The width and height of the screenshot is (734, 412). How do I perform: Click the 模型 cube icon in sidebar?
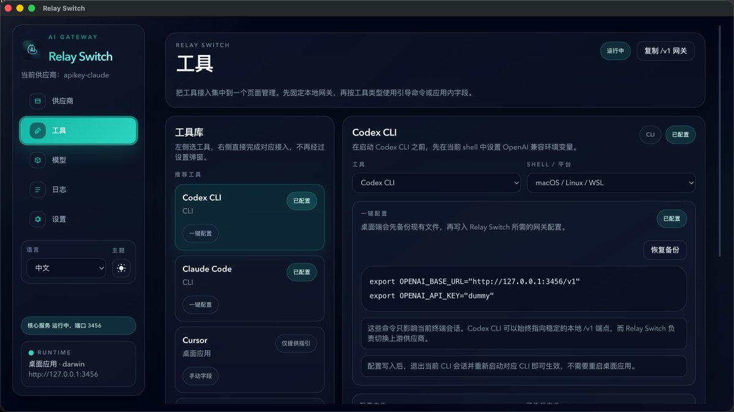coord(37,160)
